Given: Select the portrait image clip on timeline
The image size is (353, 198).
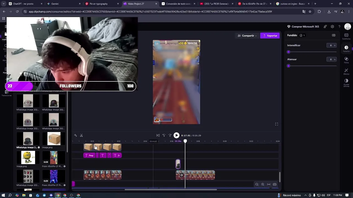Looking at the screenshot, I should 178,164.
